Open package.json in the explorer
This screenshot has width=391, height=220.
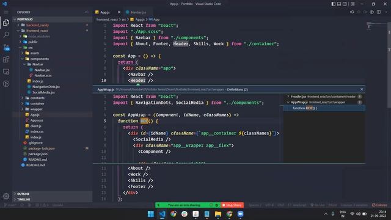click(x=38, y=154)
